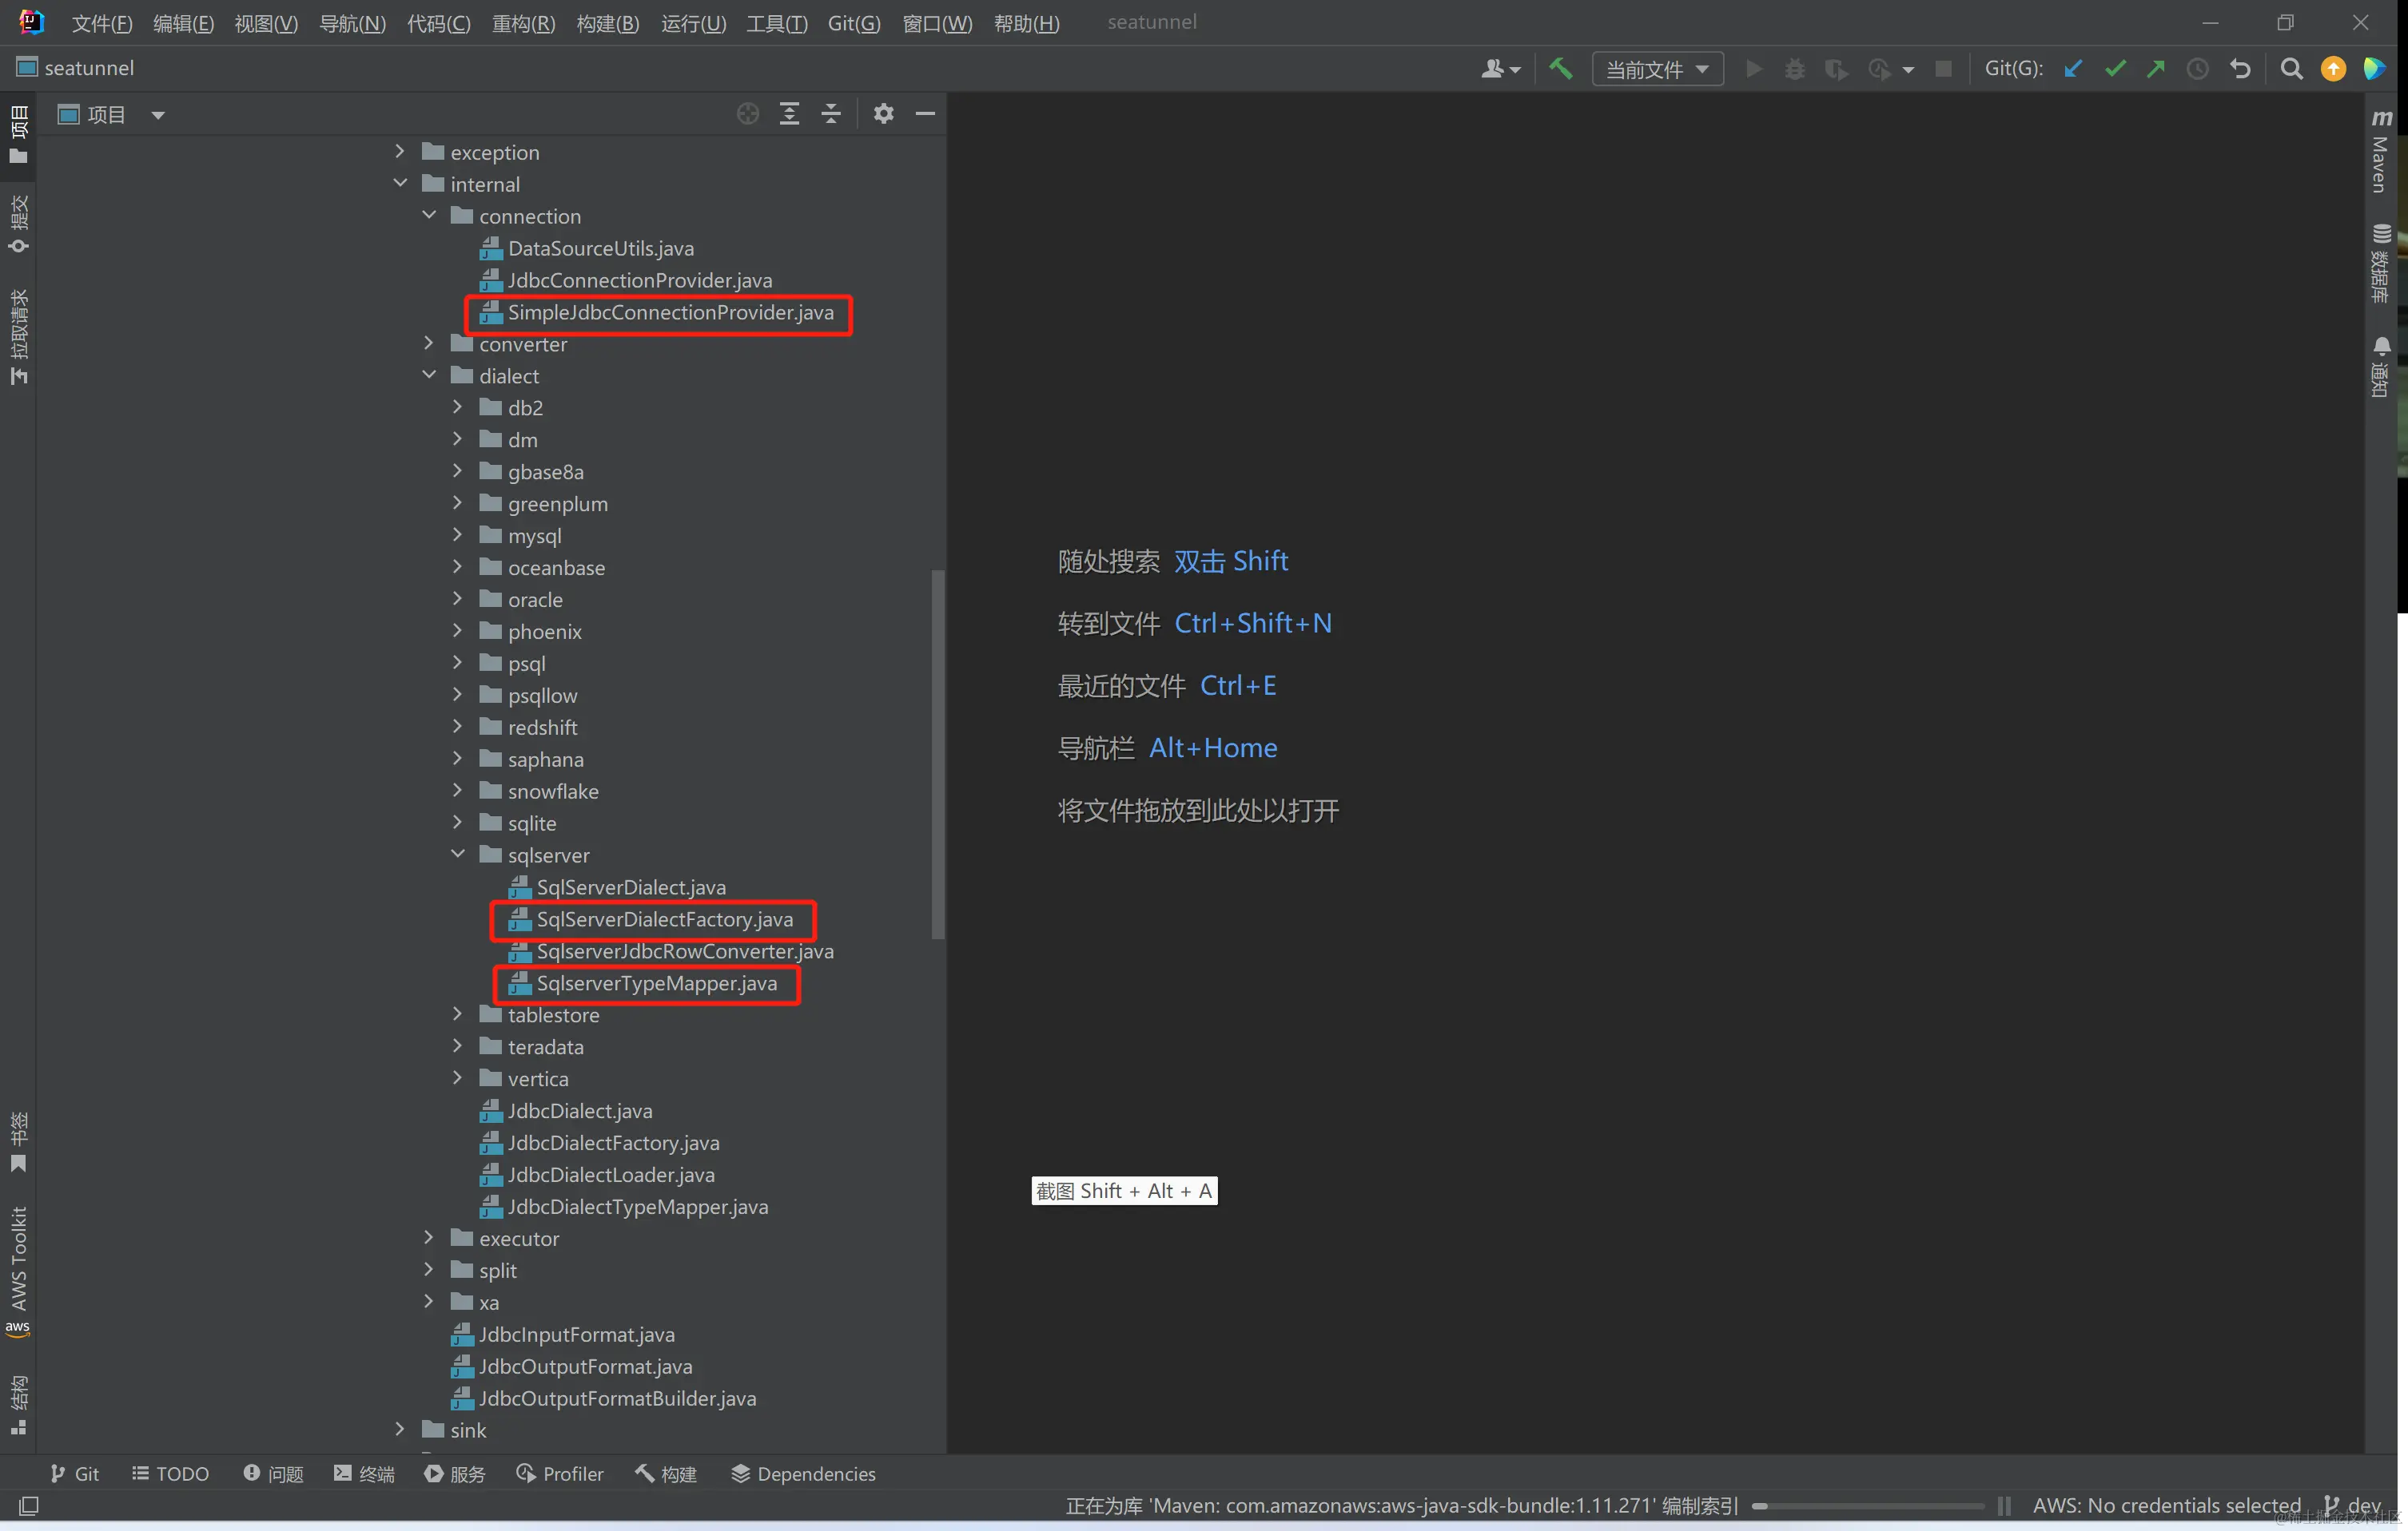Click the Git rollback icon
The image size is (2408, 1531).
[x=2240, y=68]
